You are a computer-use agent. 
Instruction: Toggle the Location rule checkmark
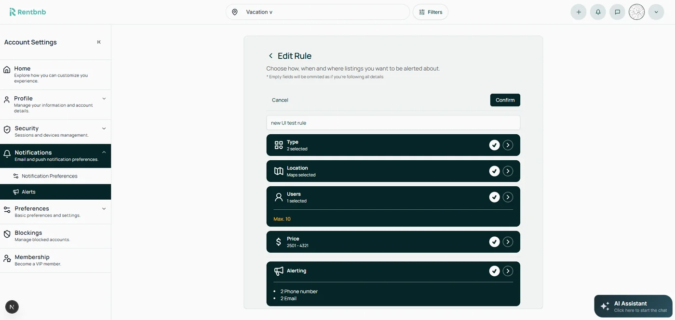pos(494,171)
